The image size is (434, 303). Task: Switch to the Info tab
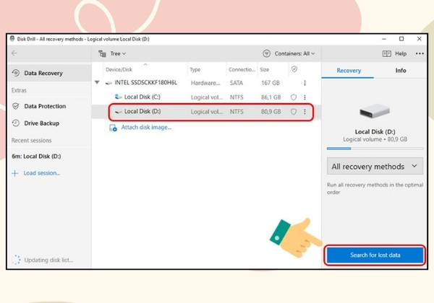tap(401, 71)
